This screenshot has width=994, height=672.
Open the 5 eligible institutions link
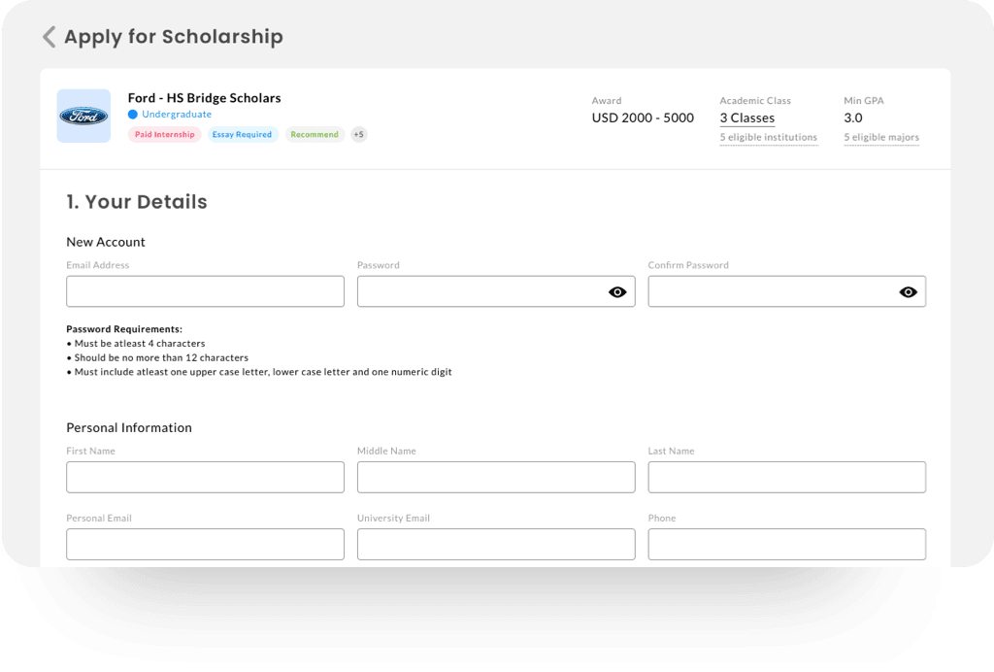coord(768,138)
